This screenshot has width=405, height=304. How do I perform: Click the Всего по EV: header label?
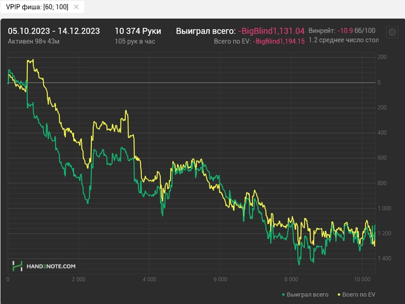click(x=232, y=41)
